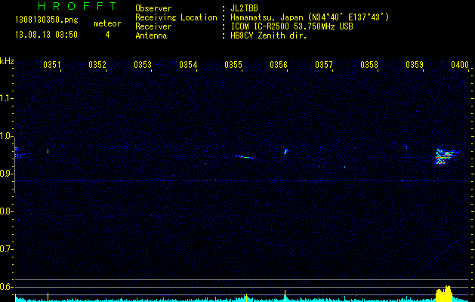Select the 1.1 kHz frequency label
Viewport: 475px width, 302px height.
7,98
